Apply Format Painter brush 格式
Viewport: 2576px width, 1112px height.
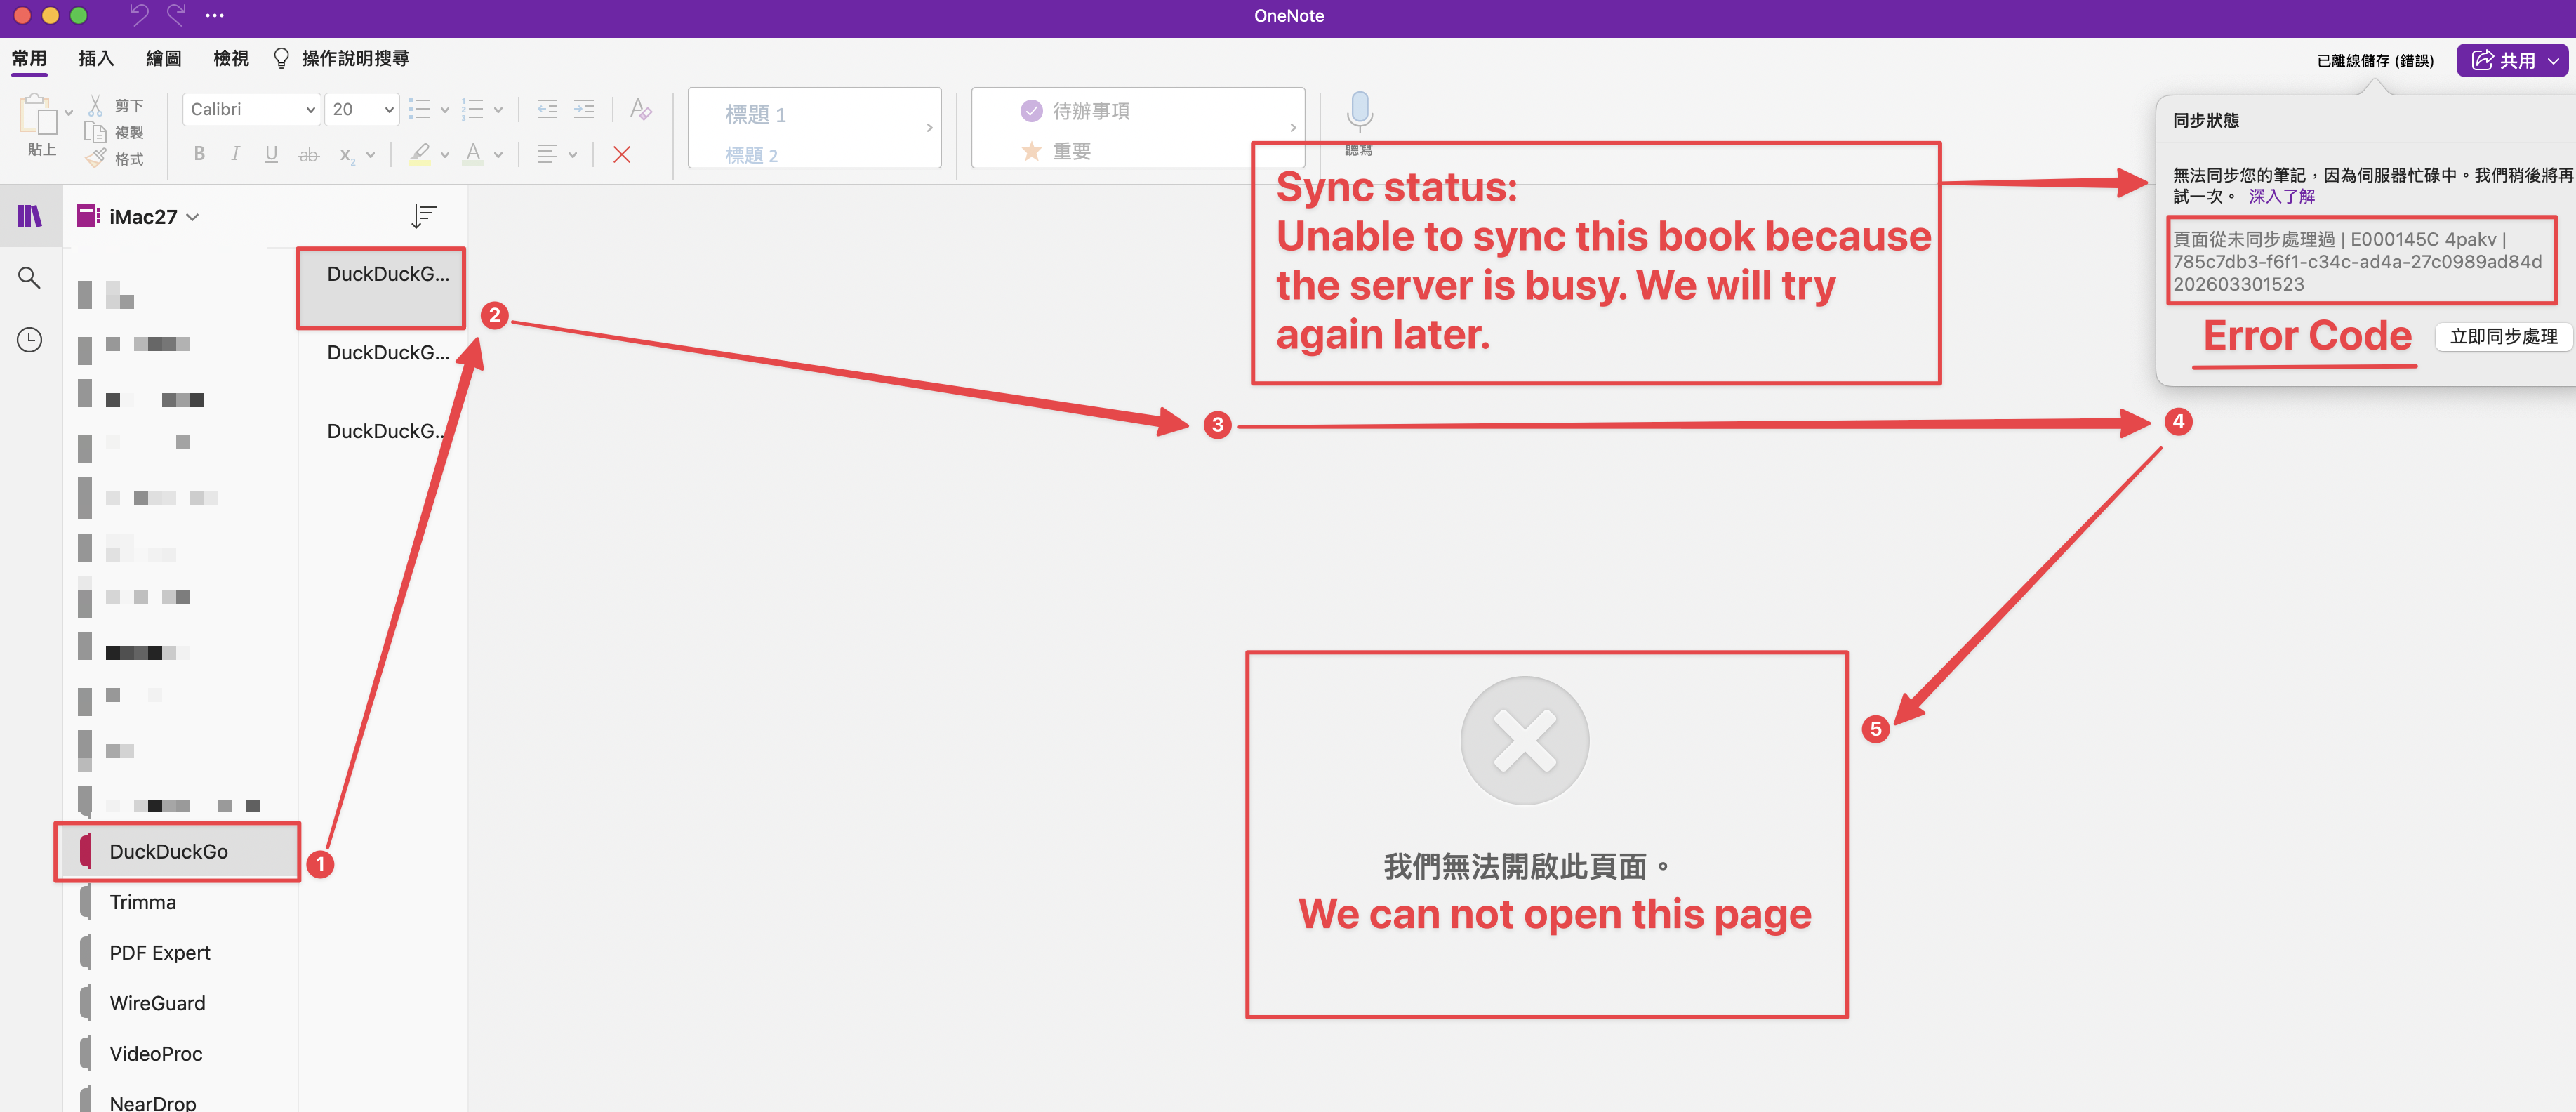coord(96,158)
